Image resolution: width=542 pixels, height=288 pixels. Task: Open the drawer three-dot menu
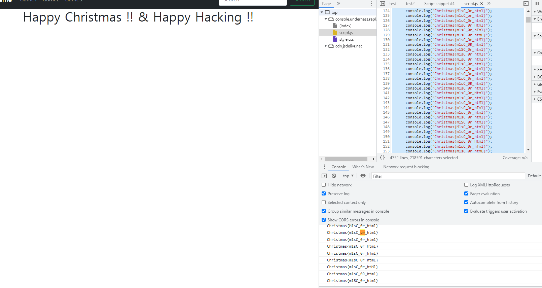coord(324,167)
